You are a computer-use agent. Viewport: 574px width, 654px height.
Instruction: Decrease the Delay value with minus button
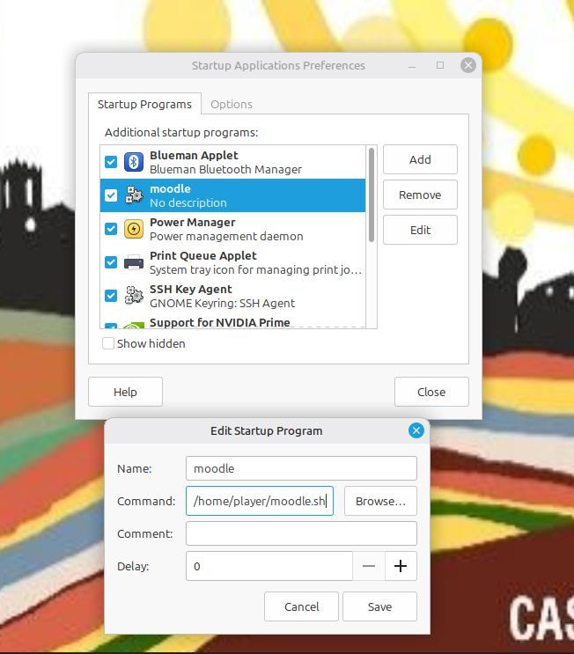pyautogui.click(x=369, y=566)
